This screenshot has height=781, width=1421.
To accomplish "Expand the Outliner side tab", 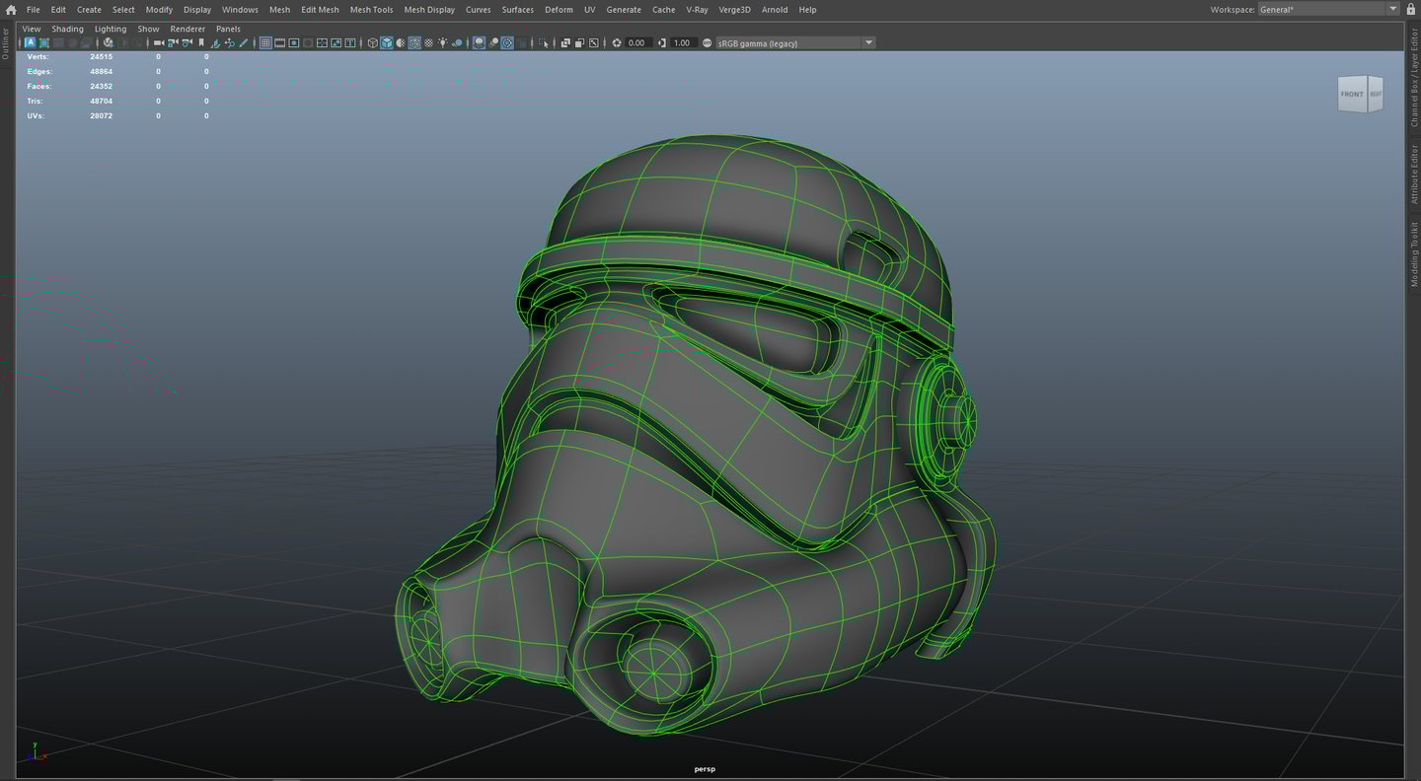I will [6, 43].
